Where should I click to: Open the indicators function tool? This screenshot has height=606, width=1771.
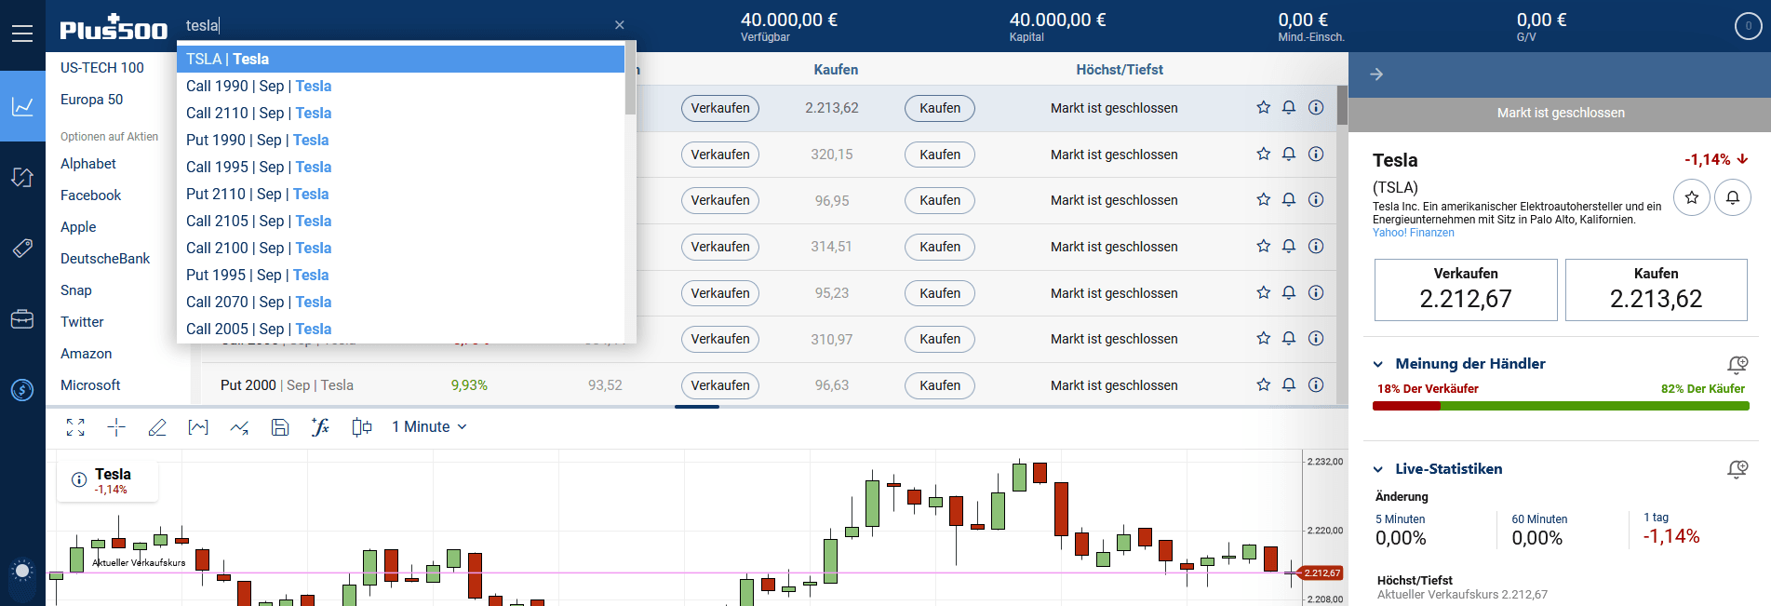click(x=320, y=427)
